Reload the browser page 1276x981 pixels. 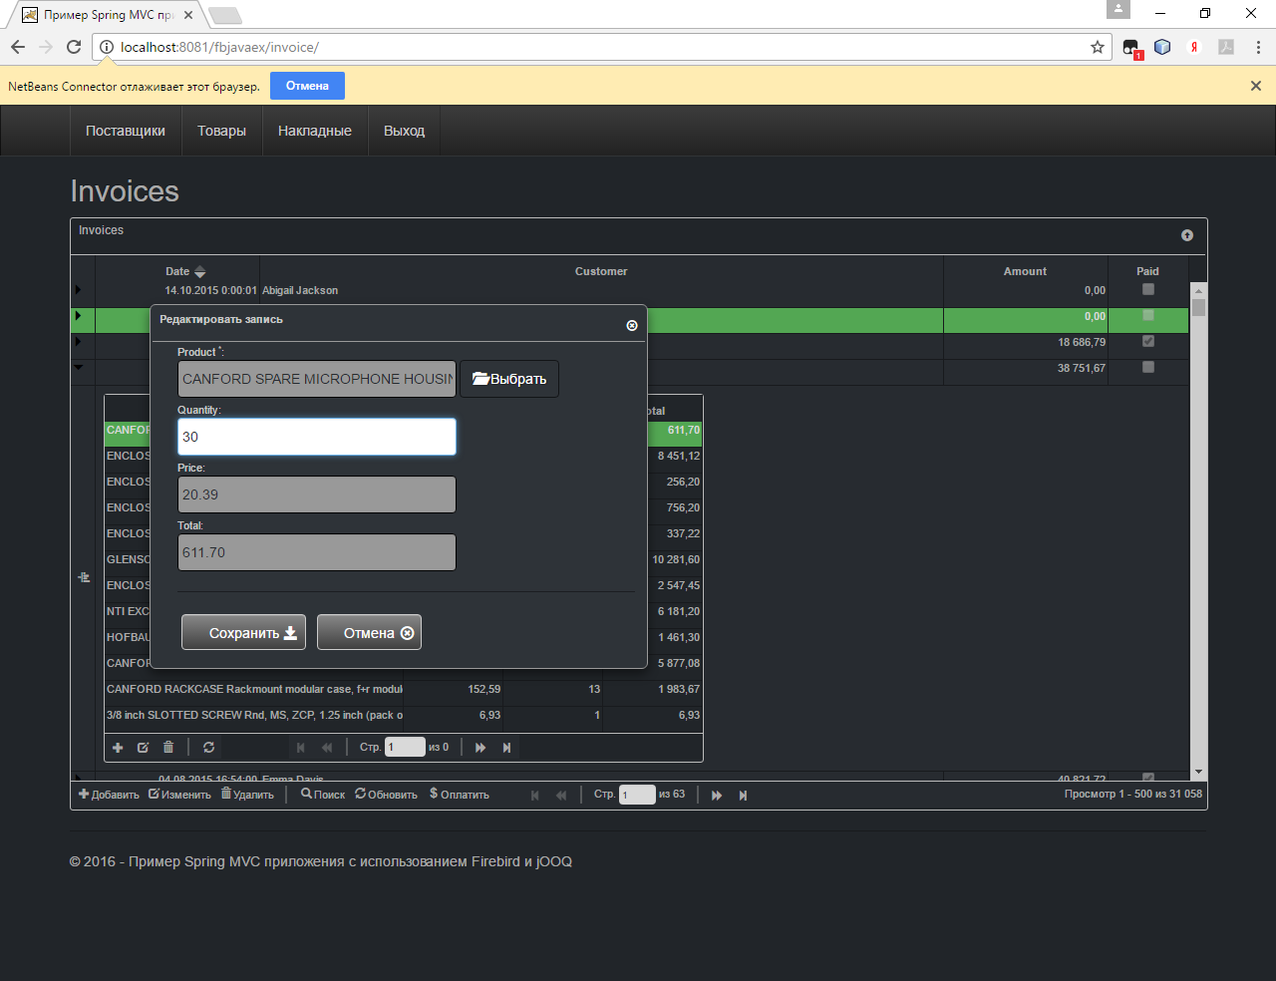[x=74, y=47]
